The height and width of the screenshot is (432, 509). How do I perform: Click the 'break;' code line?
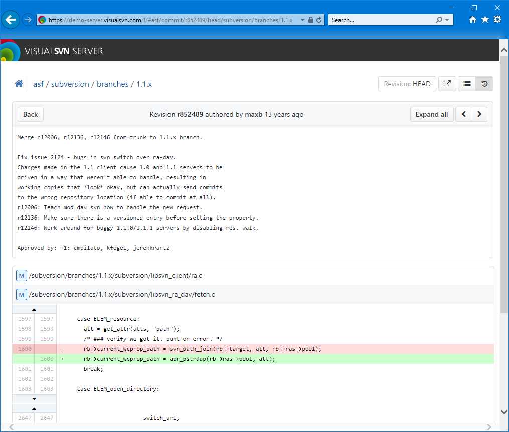click(93, 369)
